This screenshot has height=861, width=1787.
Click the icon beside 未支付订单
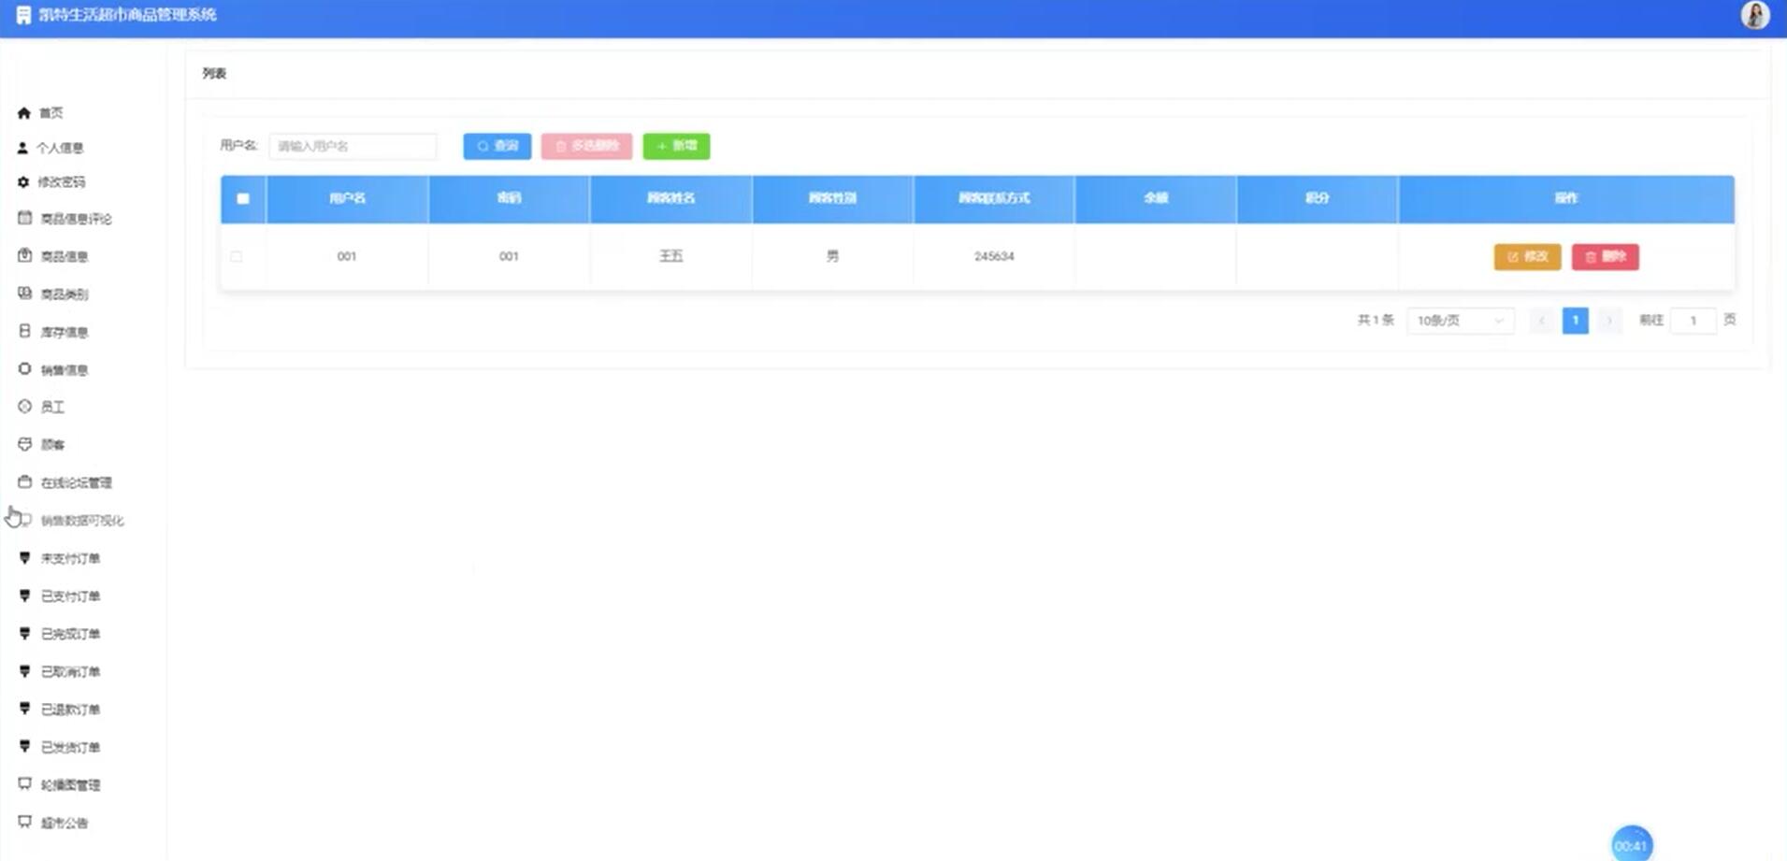point(25,558)
